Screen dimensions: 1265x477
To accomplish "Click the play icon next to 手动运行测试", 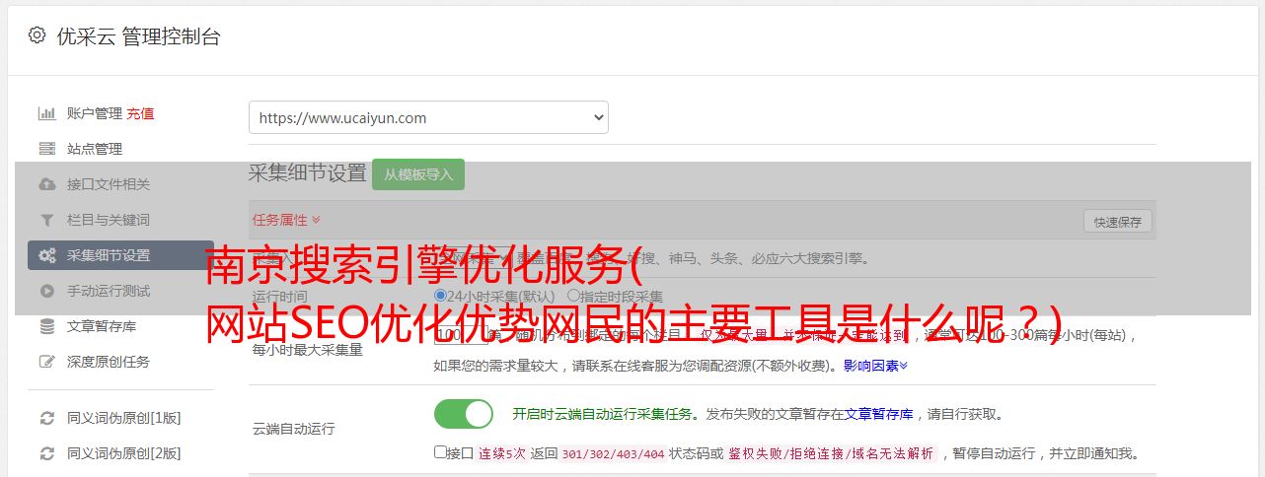I will click(x=46, y=291).
